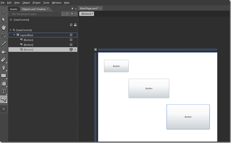The width and height of the screenshot is (231, 143).
Task: Pick the Eyedropper tool
Action: tap(4, 44)
